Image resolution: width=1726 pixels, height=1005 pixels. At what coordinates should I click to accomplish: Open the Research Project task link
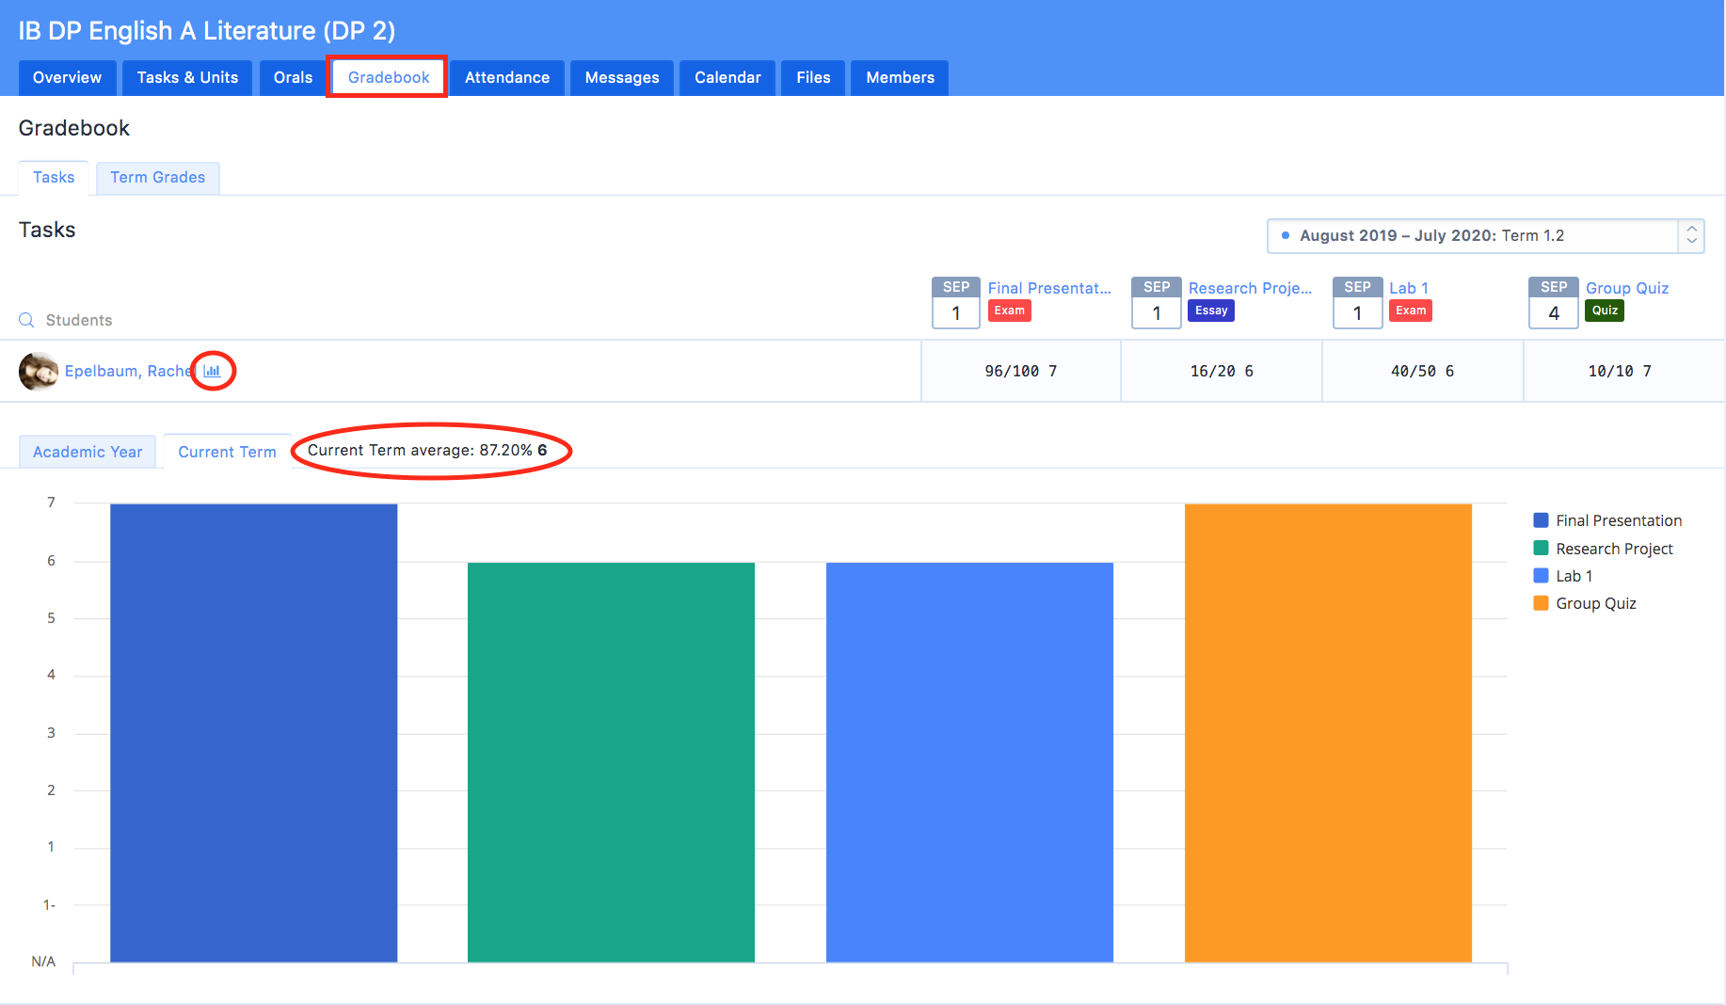click(x=1249, y=288)
